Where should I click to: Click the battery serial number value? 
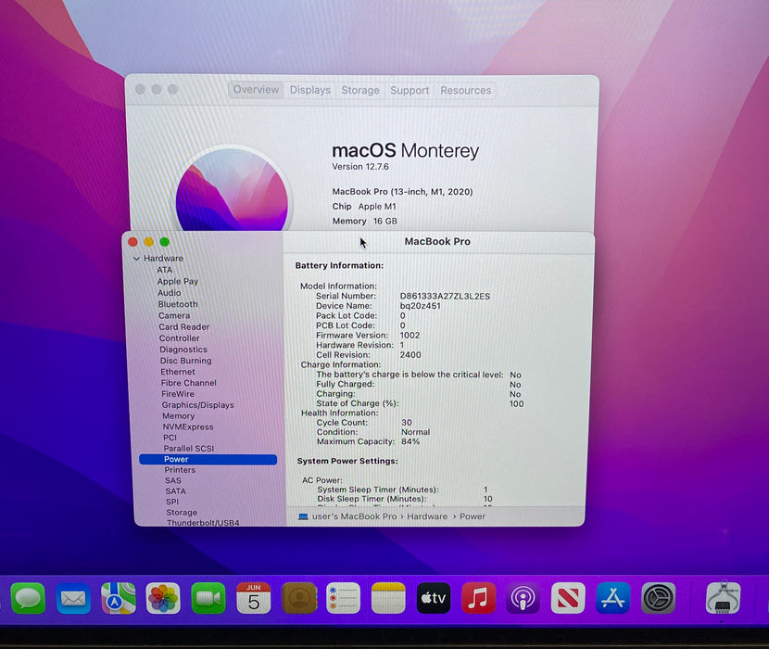445,296
